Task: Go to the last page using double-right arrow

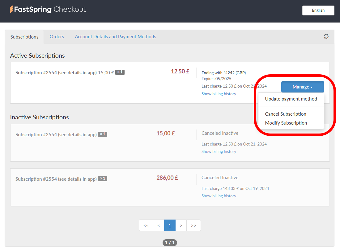Action: 193,225
